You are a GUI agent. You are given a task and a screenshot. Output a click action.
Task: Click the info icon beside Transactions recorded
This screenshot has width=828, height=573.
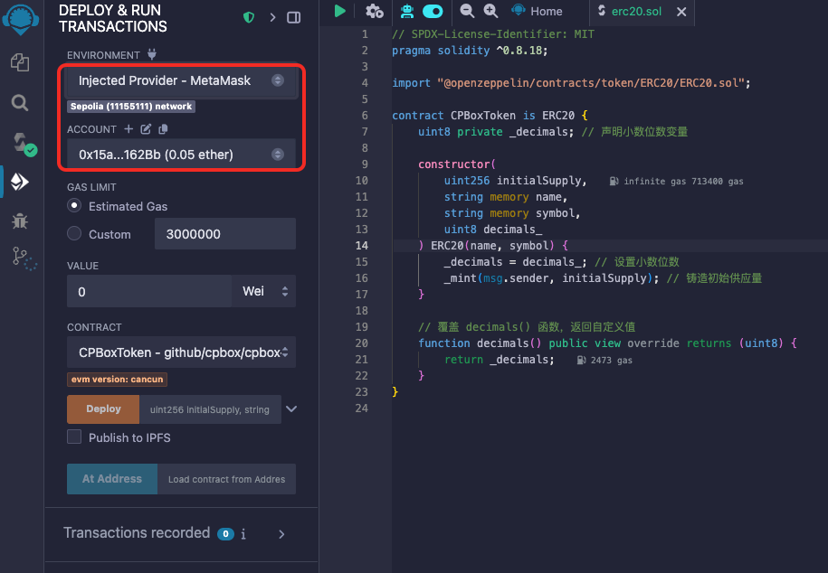point(243,534)
